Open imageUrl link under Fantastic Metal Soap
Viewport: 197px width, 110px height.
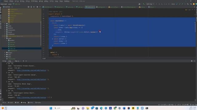point(31,88)
